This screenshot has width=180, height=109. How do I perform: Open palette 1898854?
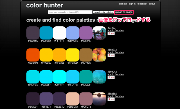112,94
